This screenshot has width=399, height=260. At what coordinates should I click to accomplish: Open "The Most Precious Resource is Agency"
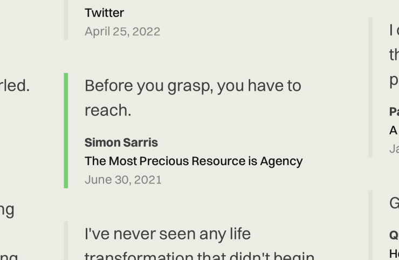click(x=194, y=161)
